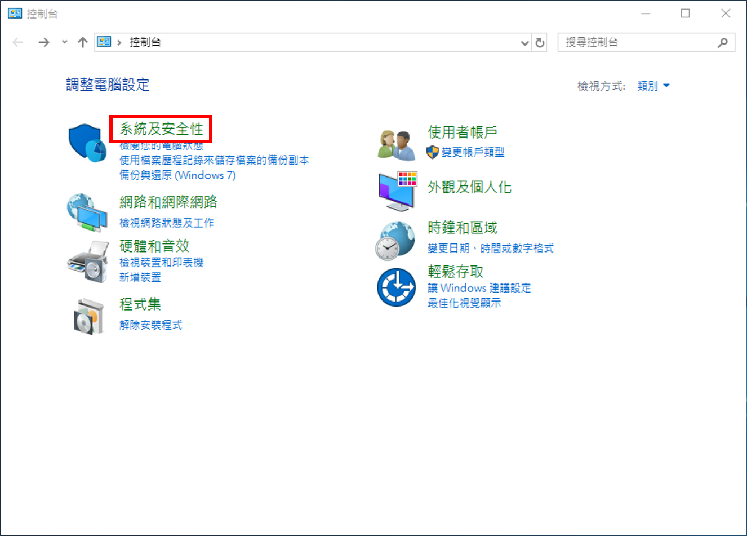The width and height of the screenshot is (747, 536).
Task: Open 網路和網際網路 category link
Action: click(168, 202)
